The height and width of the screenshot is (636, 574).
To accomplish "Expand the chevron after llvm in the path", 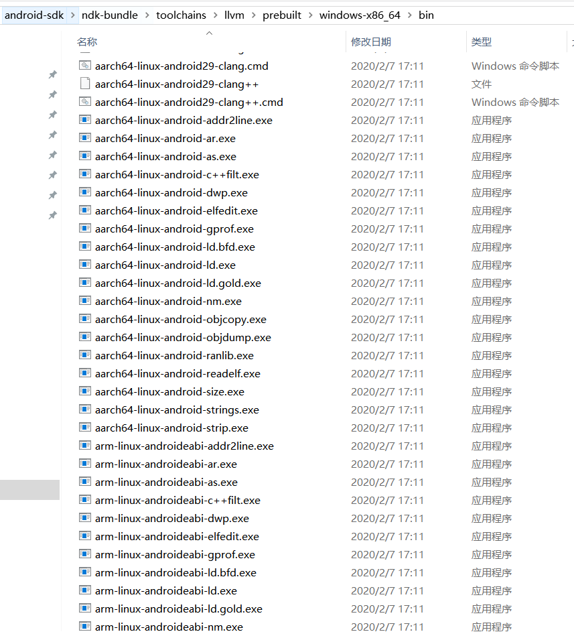I will tap(254, 15).
